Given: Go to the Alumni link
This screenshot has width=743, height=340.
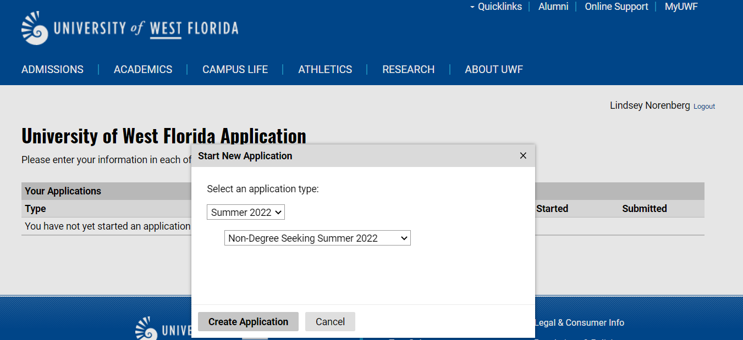Looking at the screenshot, I should (553, 7).
